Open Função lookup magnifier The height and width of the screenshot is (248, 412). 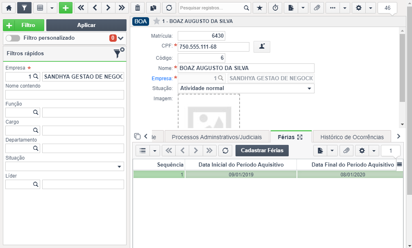36,112
